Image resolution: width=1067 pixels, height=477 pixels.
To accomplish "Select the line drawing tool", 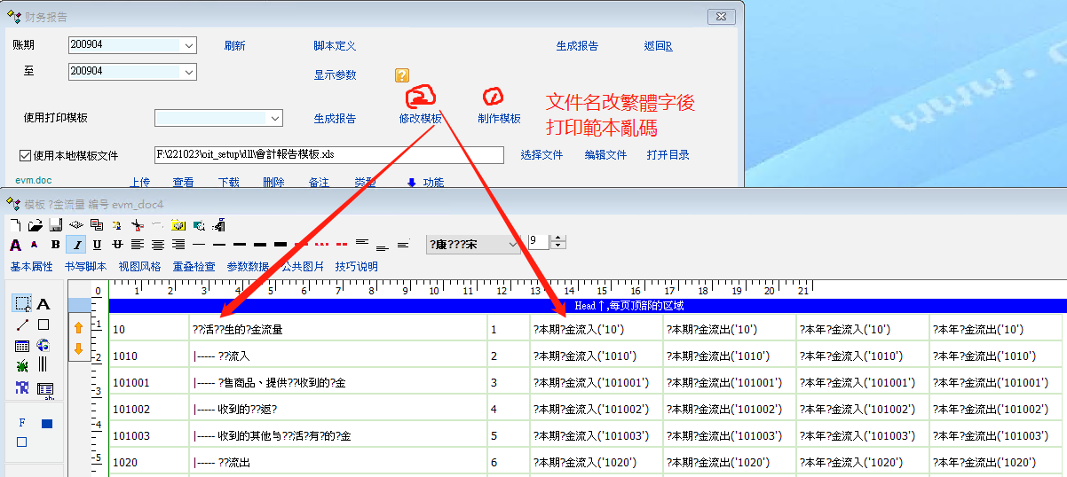I will point(22,325).
